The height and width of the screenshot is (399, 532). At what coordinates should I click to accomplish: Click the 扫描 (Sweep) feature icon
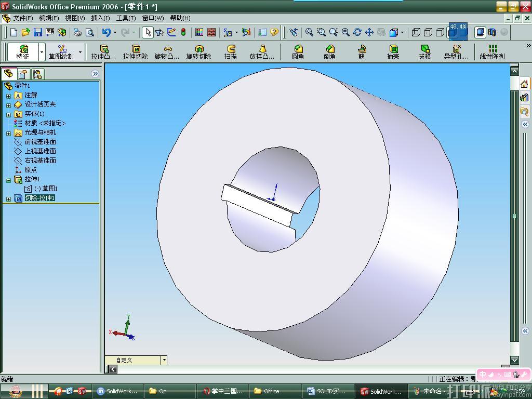(231, 51)
